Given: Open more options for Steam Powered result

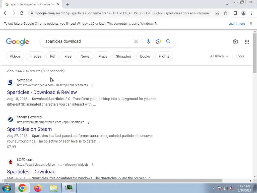Looking at the screenshot, I should [x=89, y=122].
